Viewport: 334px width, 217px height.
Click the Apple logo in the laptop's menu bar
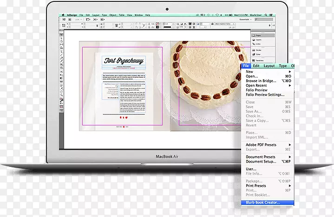(63, 15)
